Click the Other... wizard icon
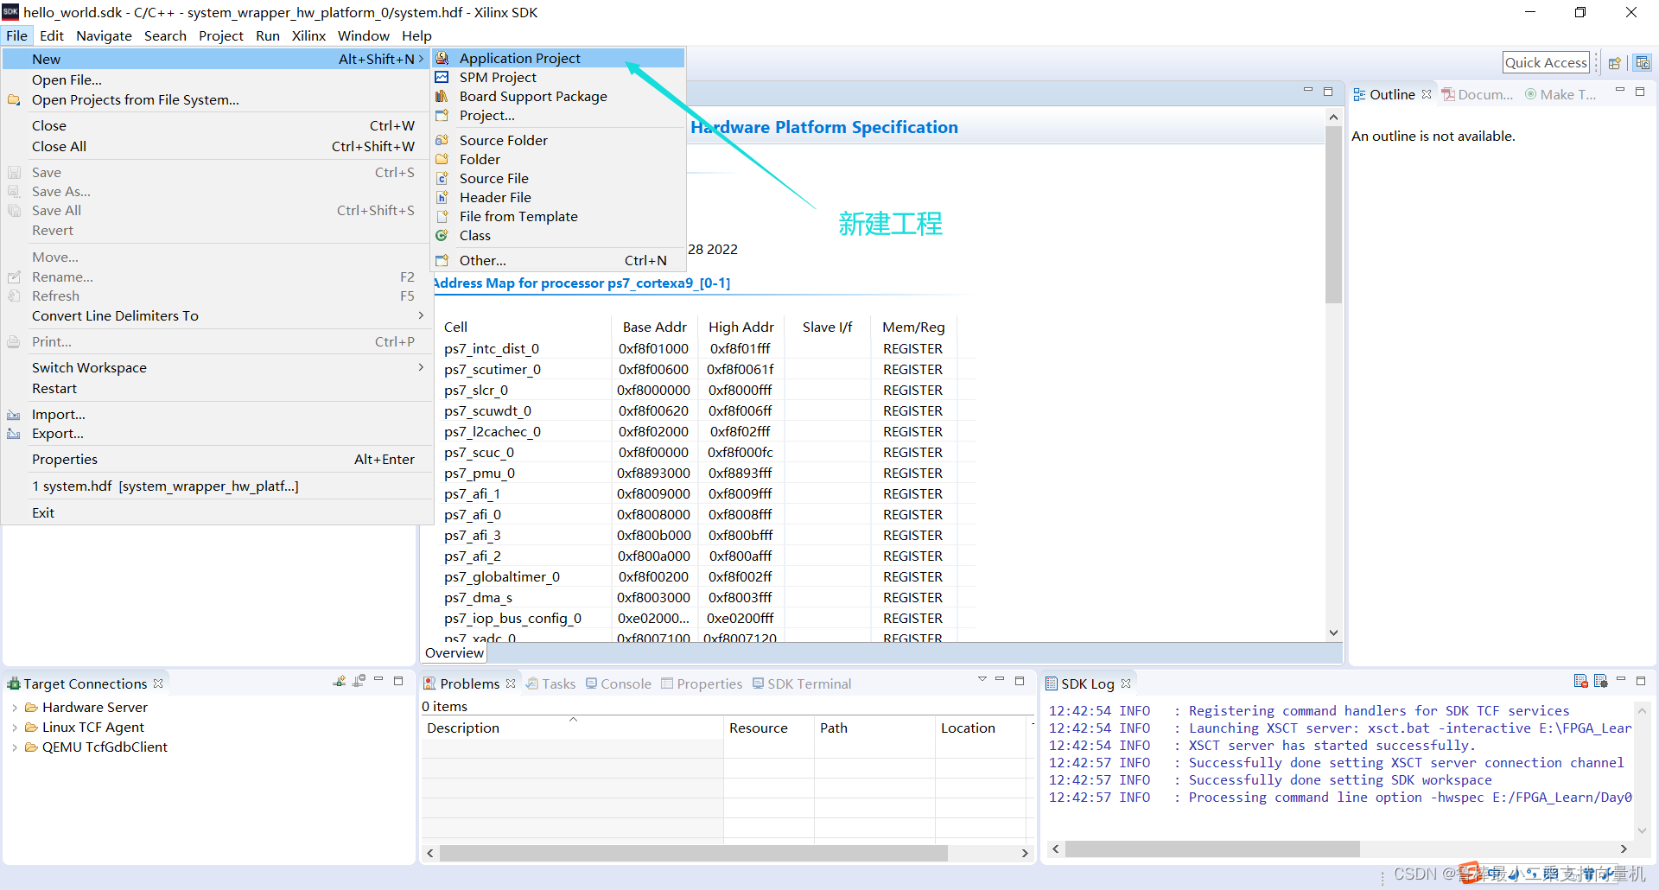This screenshot has width=1659, height=890. [442, 260]
